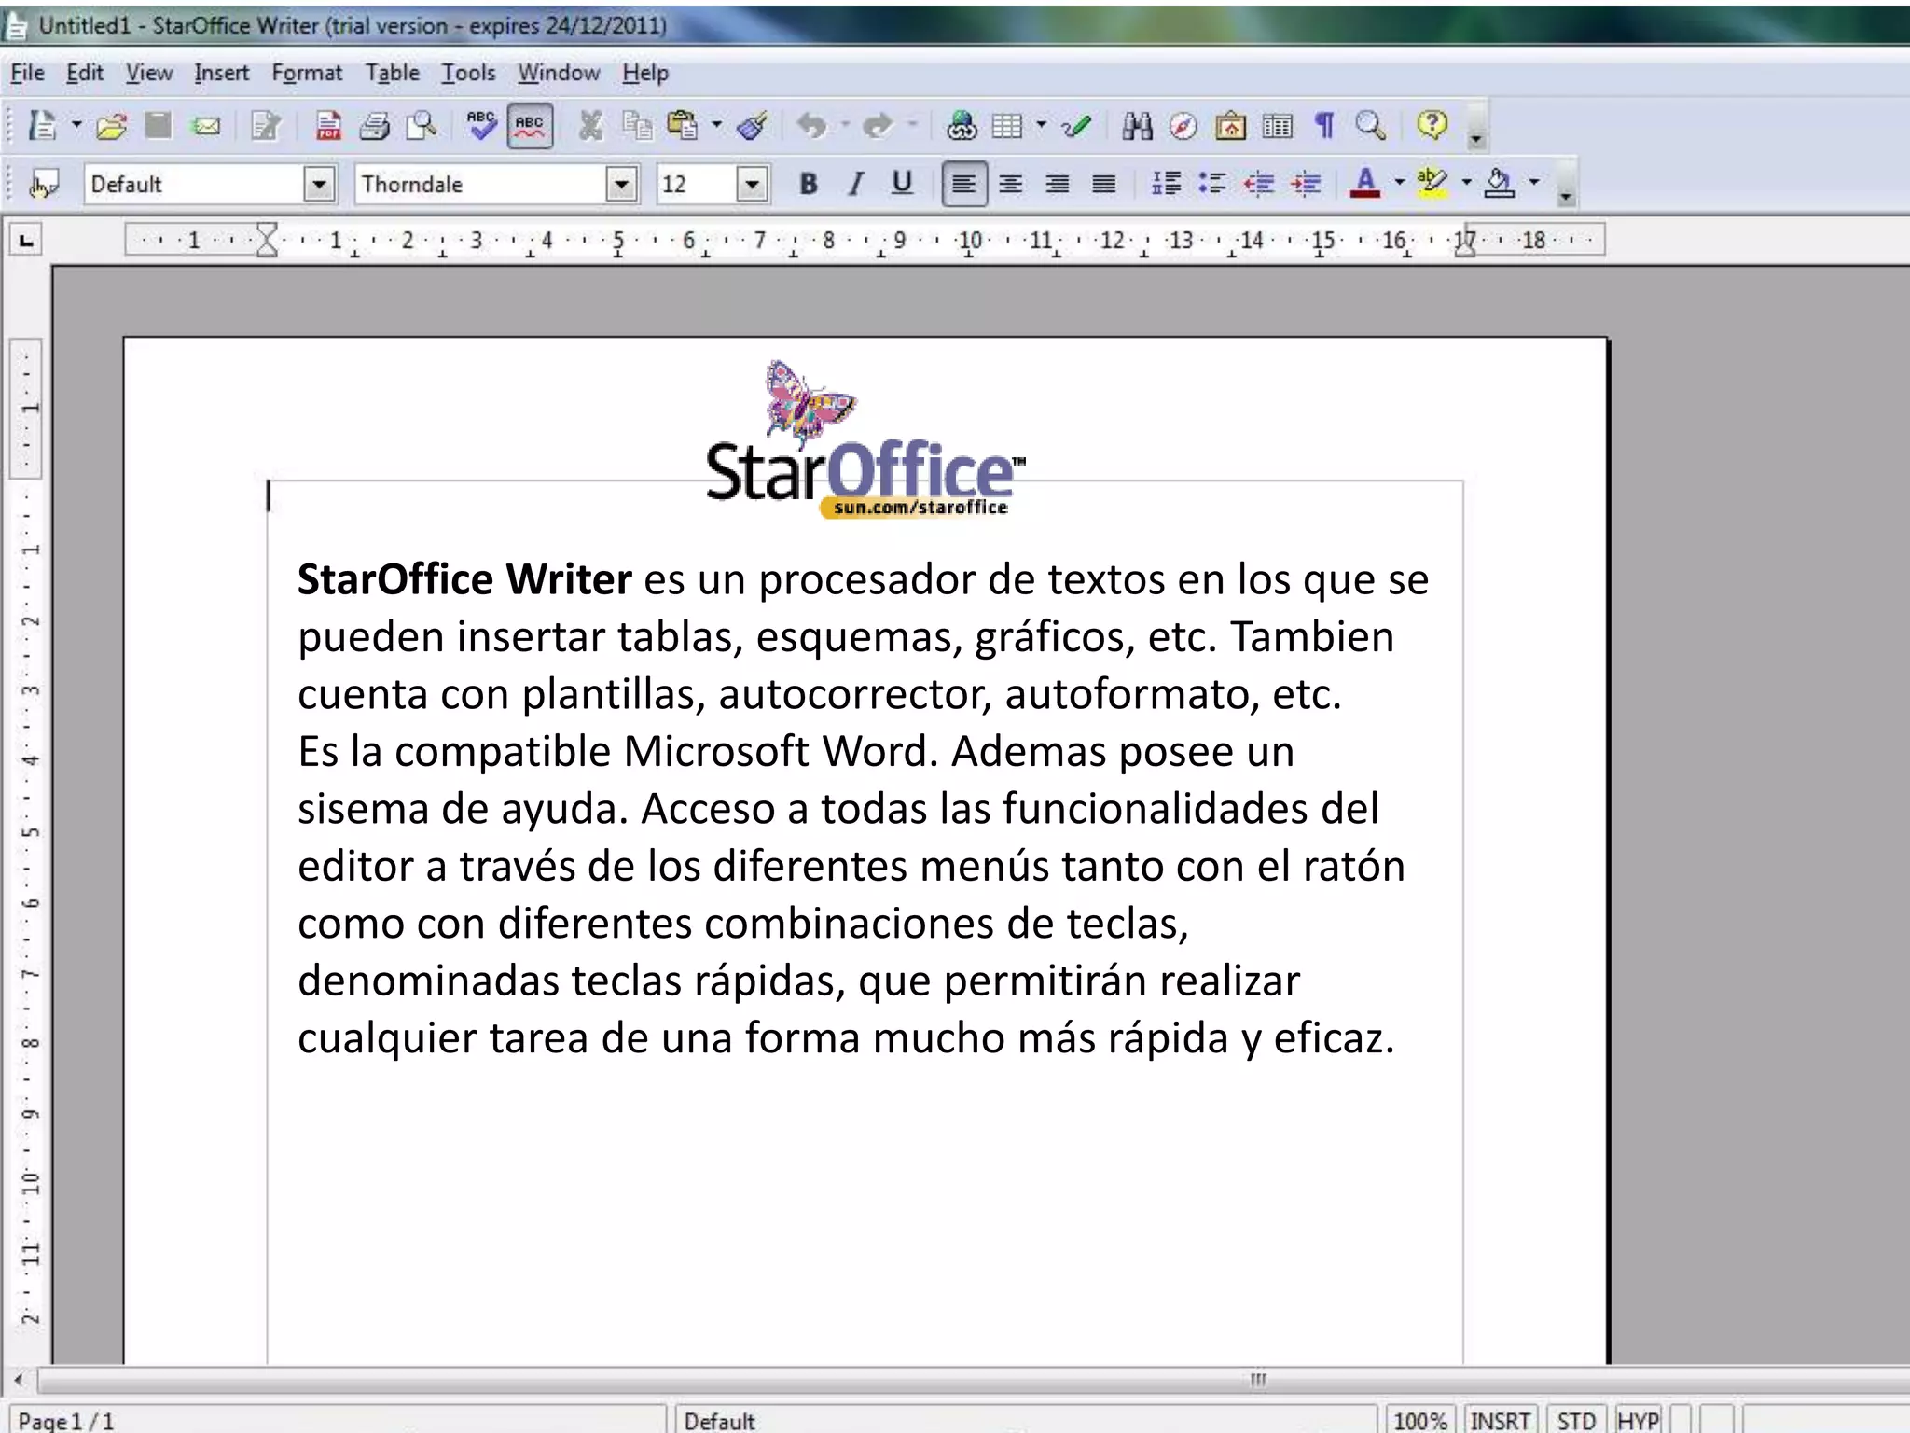Screen dimensions: 1910x1433
Task: Click the Print File Directly icon
Action: tap(375, 125)
